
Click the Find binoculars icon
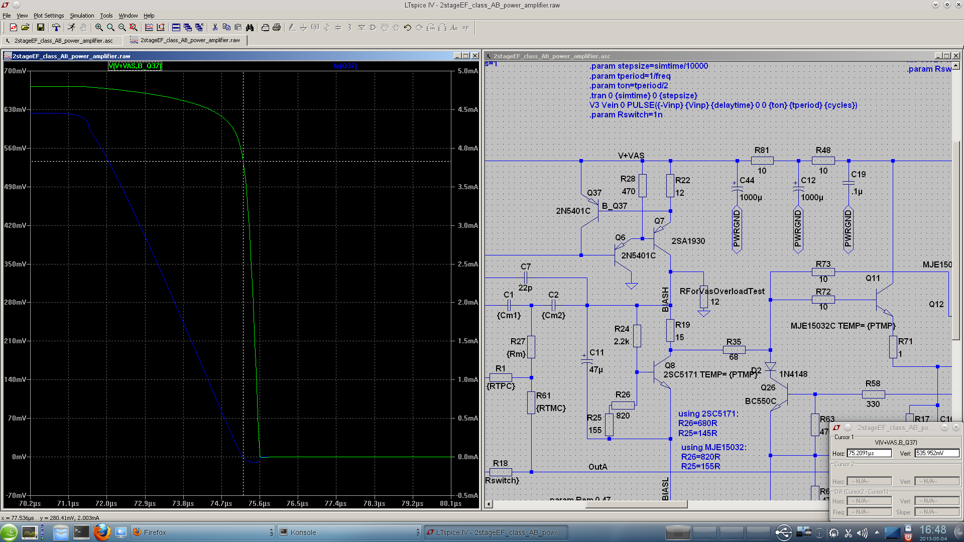tap(250, 28)
